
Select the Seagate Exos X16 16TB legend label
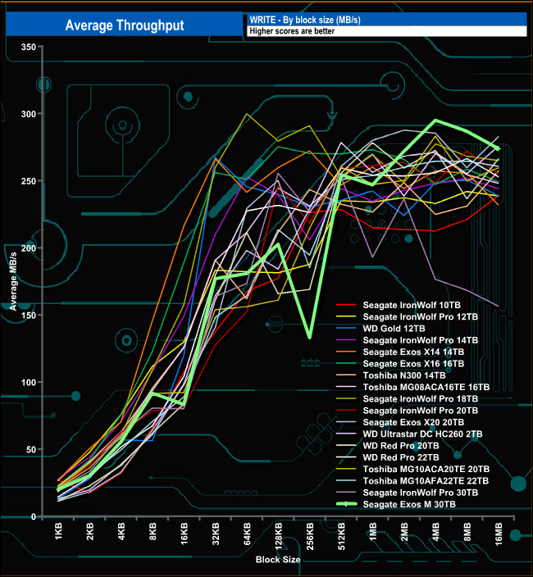[x=413, y=364]
